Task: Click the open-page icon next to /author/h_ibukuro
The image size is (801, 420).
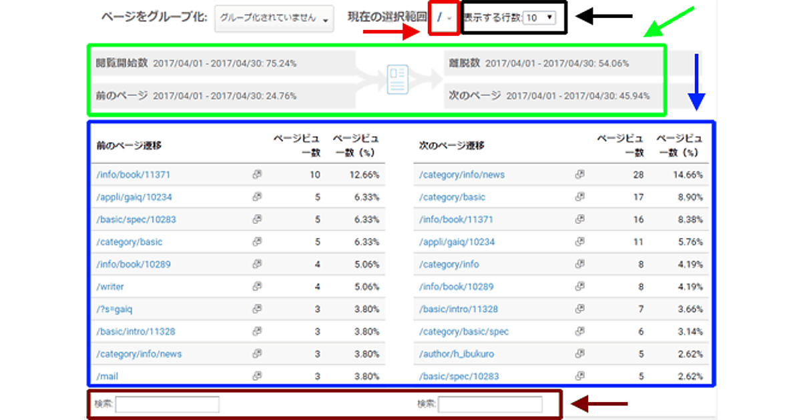Action: [579, 354]
